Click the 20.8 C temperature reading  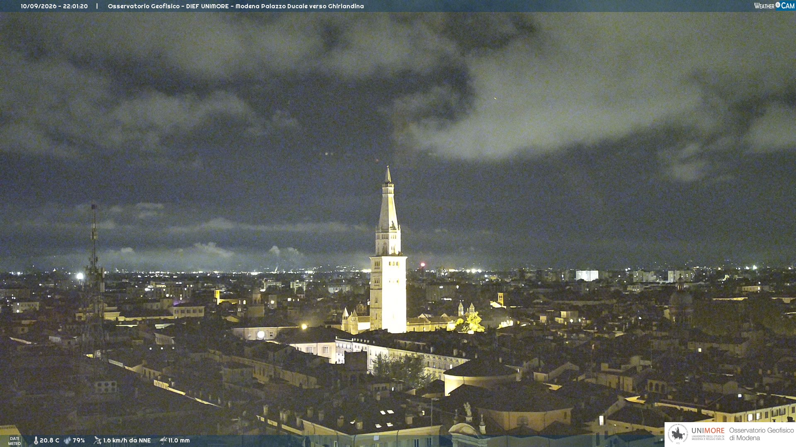49,440
